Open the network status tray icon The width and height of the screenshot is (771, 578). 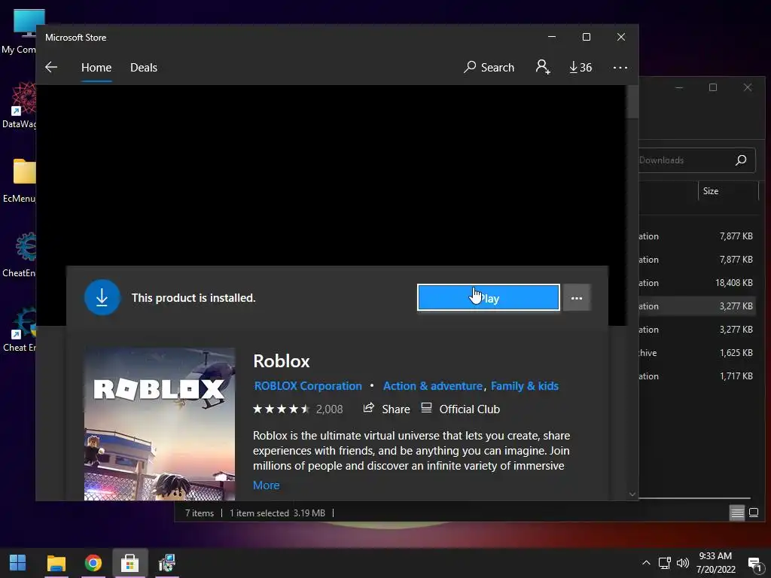click(x=665, y=563)
